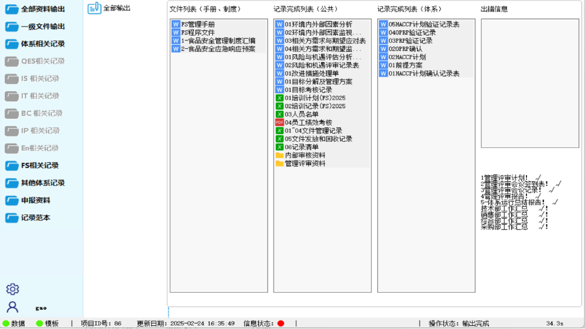Click Word icon beside 05HACCP计划验证记录表
The height and width of the screenshot is (329, 585).
click(x=383, y=24)
